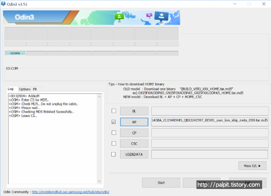The image size is (271, 196).
Task: Minimize the Odin3 window
Action: click(x=235, y=4)
